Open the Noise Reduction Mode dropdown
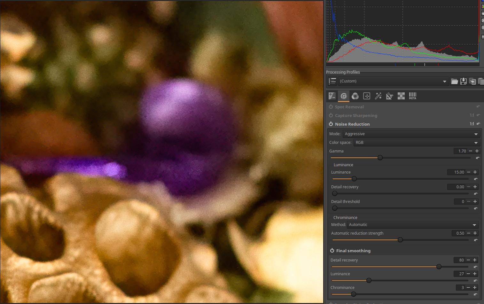 411,134
